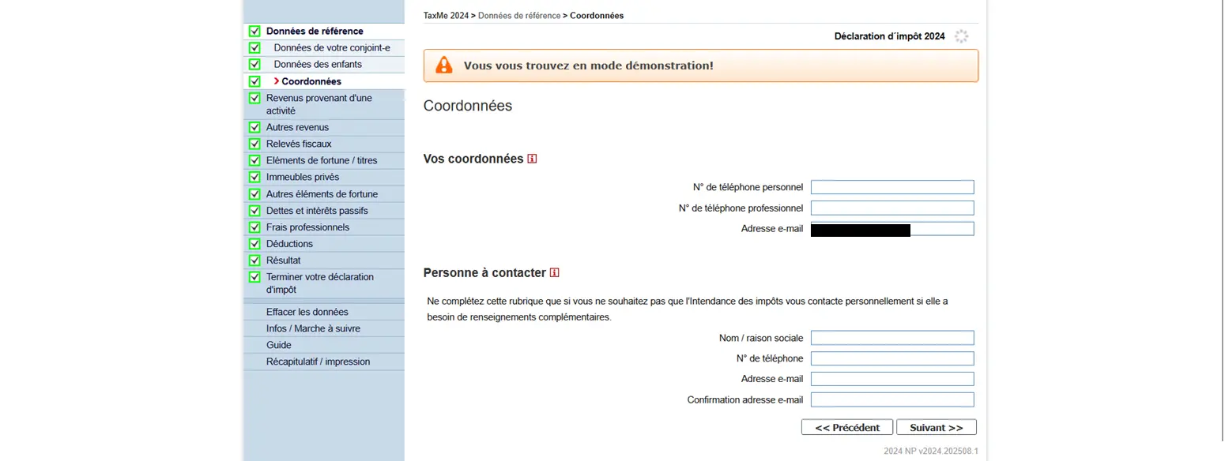Click spinner icon beside Déclaration d'impôt 2024
Viewport: 1225px width, 461px height.
pos(961,36)
